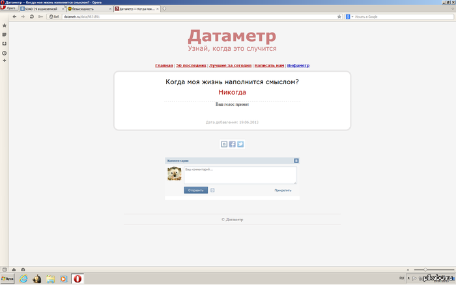The width and height of the screenshot is (456, 285).
Task: Focus the address bar URL field
Action: (x=199, y=17)
